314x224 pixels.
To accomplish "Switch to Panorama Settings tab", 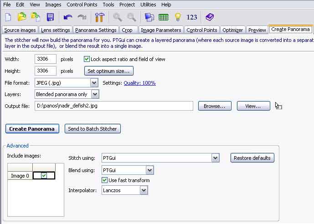I will pos(96,30).
